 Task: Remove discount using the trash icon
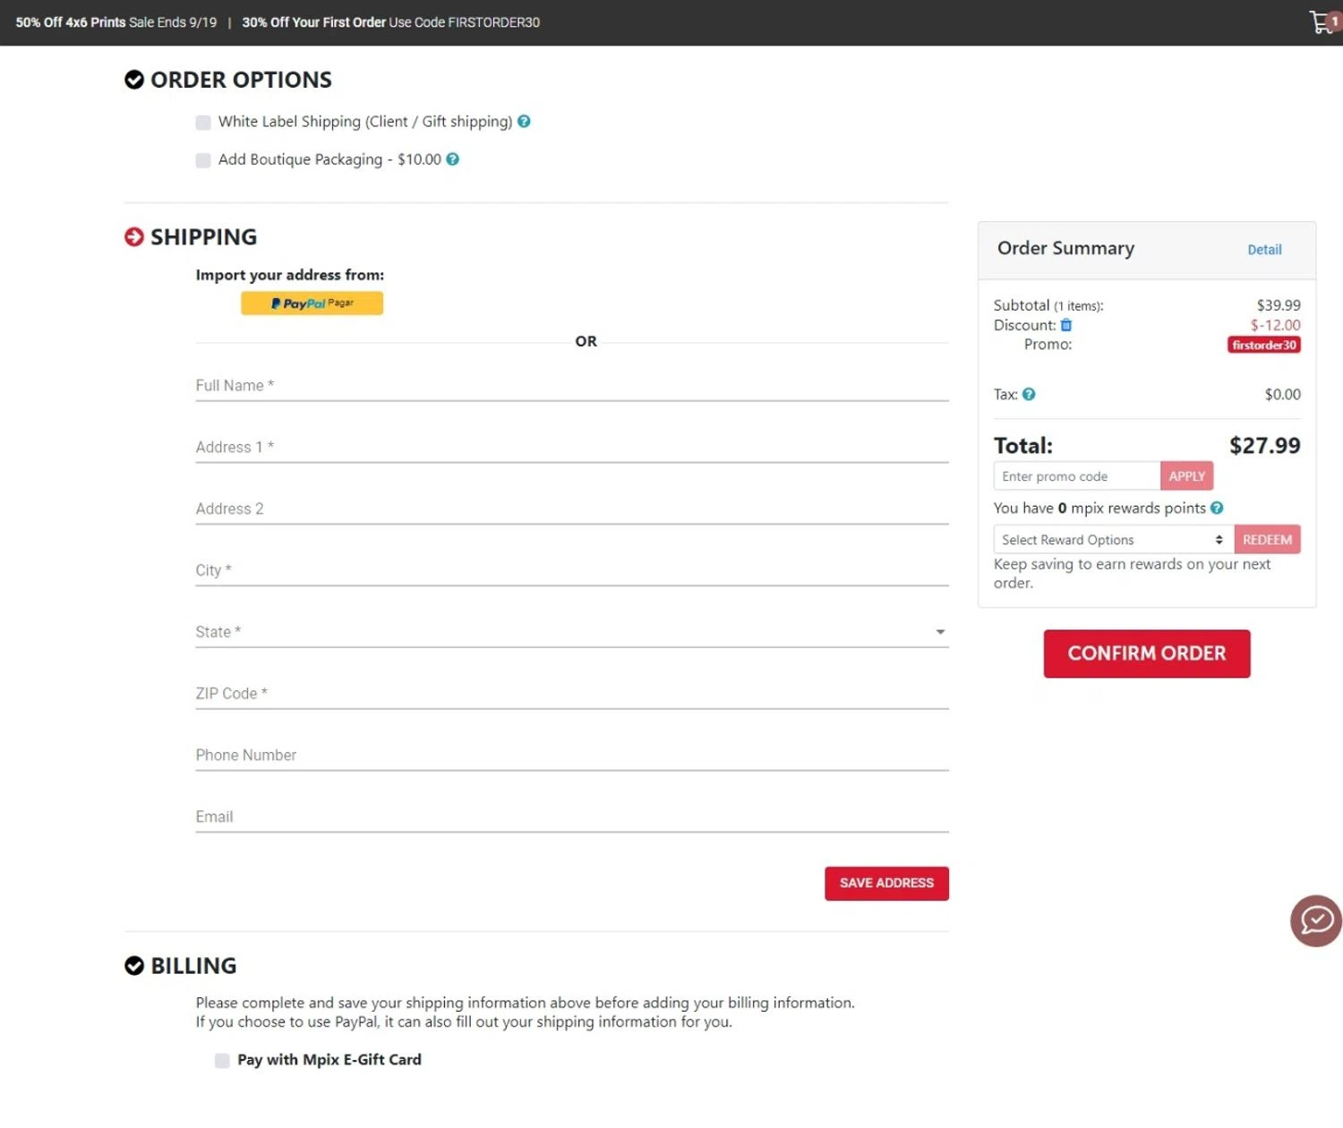(1066, 325)
